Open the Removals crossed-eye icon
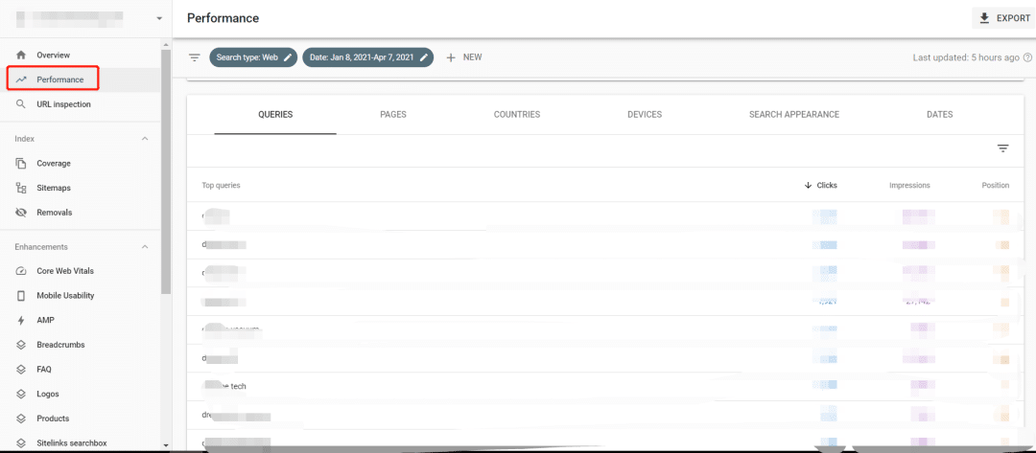 click(21, 213)
